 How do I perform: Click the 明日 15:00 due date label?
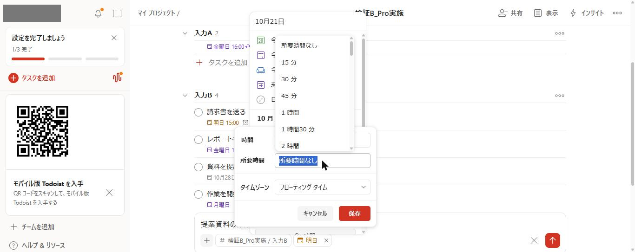click(x=223, y=123)
